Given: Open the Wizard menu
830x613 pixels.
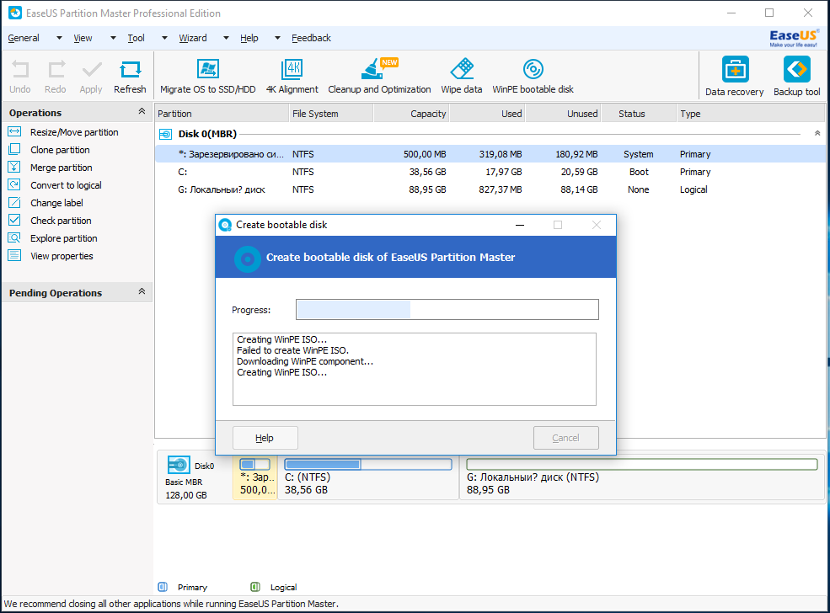Looking at the screenshot, I should coord(193,38).
